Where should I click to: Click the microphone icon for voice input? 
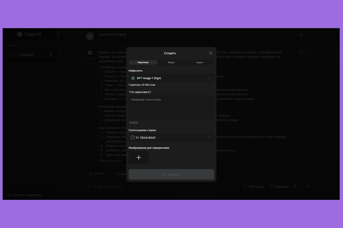(x=295, y=186)
